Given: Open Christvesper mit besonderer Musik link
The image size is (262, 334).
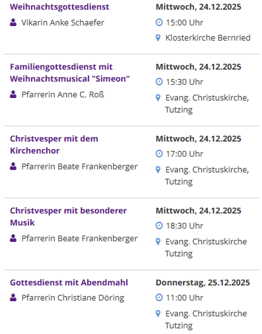Looking at the screenshot, I should [x=68, y=216].
